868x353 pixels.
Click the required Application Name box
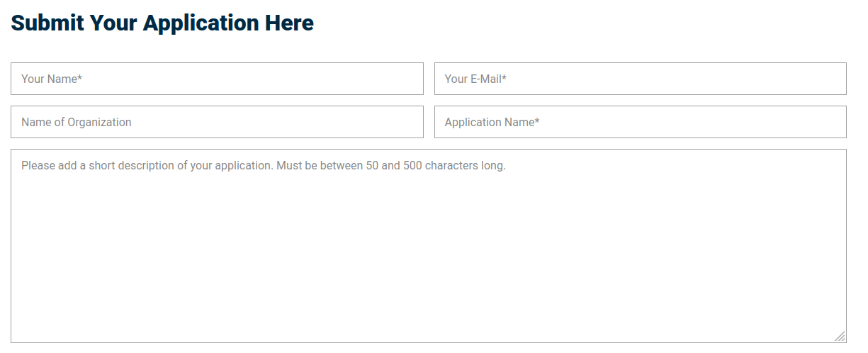tap(640, 122)
